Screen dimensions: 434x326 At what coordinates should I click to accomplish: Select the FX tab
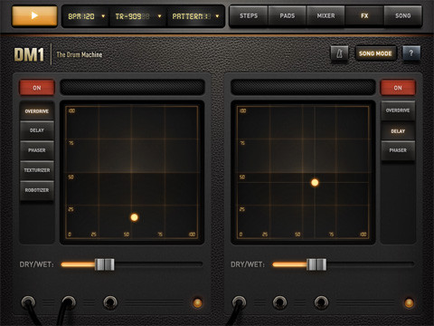pos(364,15)
